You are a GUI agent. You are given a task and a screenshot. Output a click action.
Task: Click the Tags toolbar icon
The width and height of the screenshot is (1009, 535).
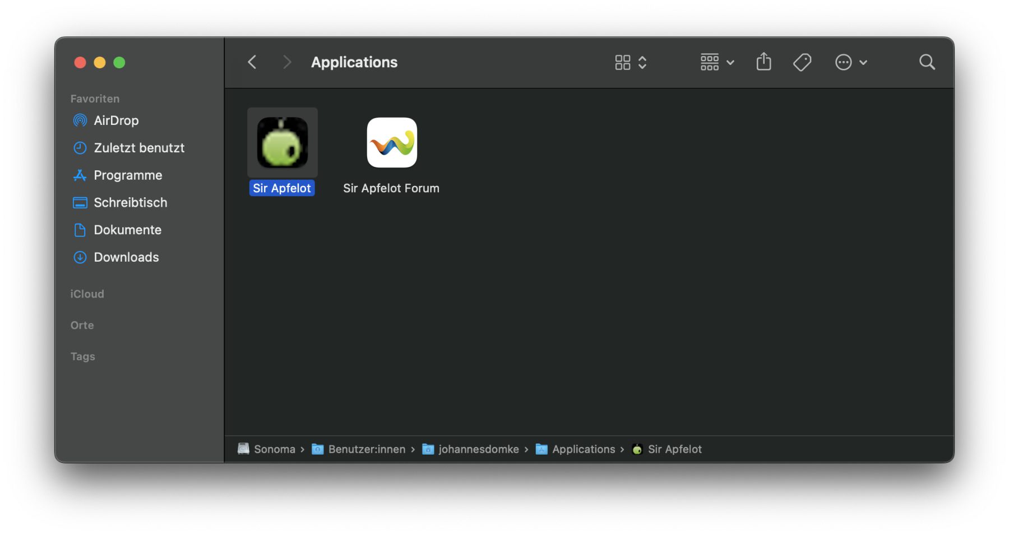click(x=802, y=62)
